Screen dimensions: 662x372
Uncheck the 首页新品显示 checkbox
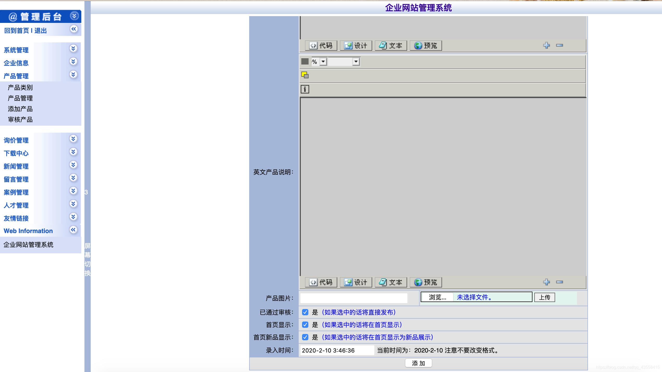305,337
